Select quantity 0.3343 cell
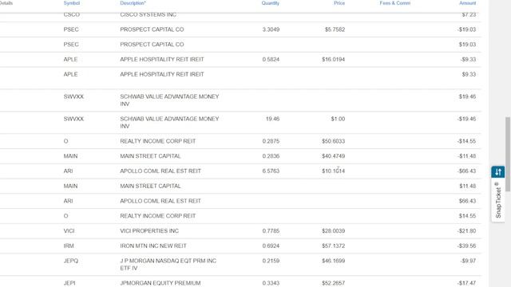Screen dimensions: 511x287 (x=271, y=283)
